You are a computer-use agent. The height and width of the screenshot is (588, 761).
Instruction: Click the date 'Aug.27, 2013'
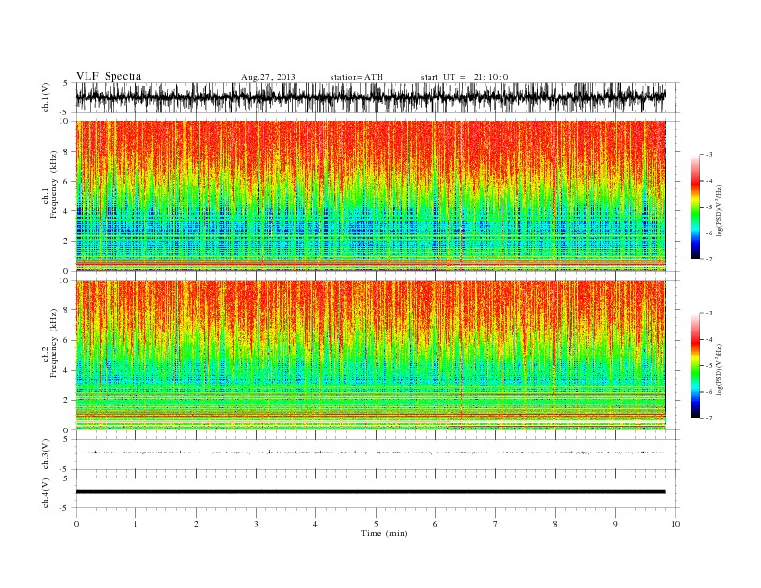(268, 77)
